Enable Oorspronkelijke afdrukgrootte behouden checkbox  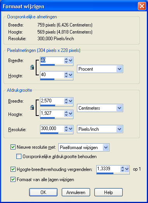click(19, 157)
